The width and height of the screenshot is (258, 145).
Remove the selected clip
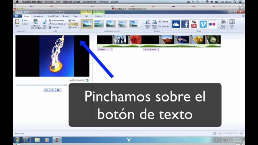(163, 22)
